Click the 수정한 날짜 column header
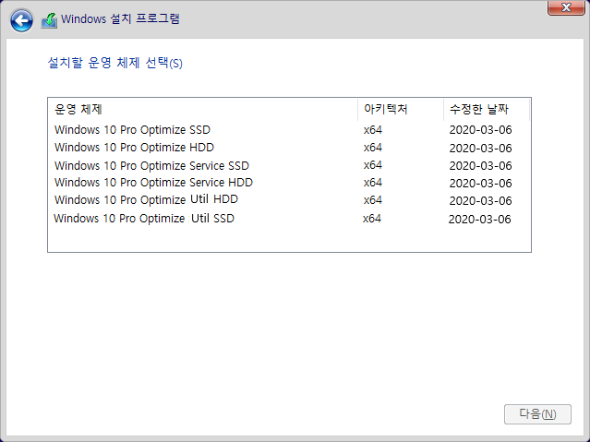The height and width of the screenshot is (442, 590). [487, 110]
